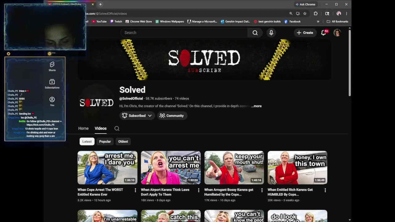395x222 pixels.
Task: Switch to the Home channel tab
Action: click(83, 129)
